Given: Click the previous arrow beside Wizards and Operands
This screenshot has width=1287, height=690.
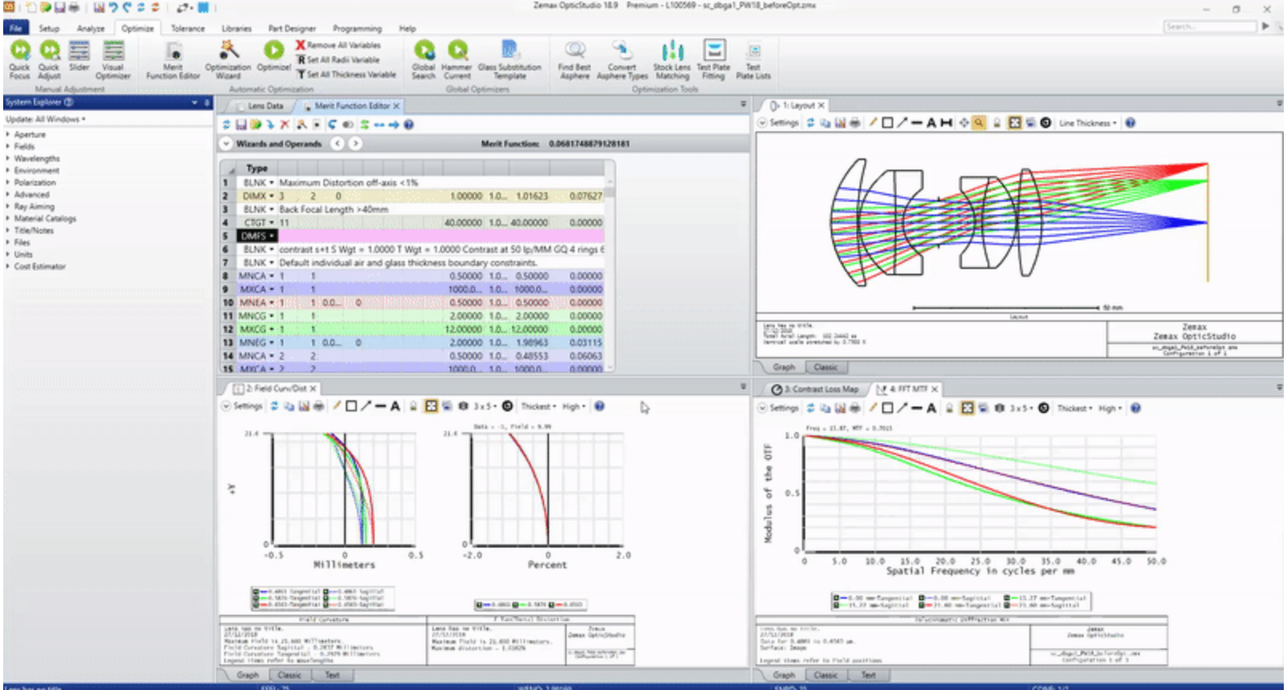Looking at the screenshot, I should click(338, 144).
